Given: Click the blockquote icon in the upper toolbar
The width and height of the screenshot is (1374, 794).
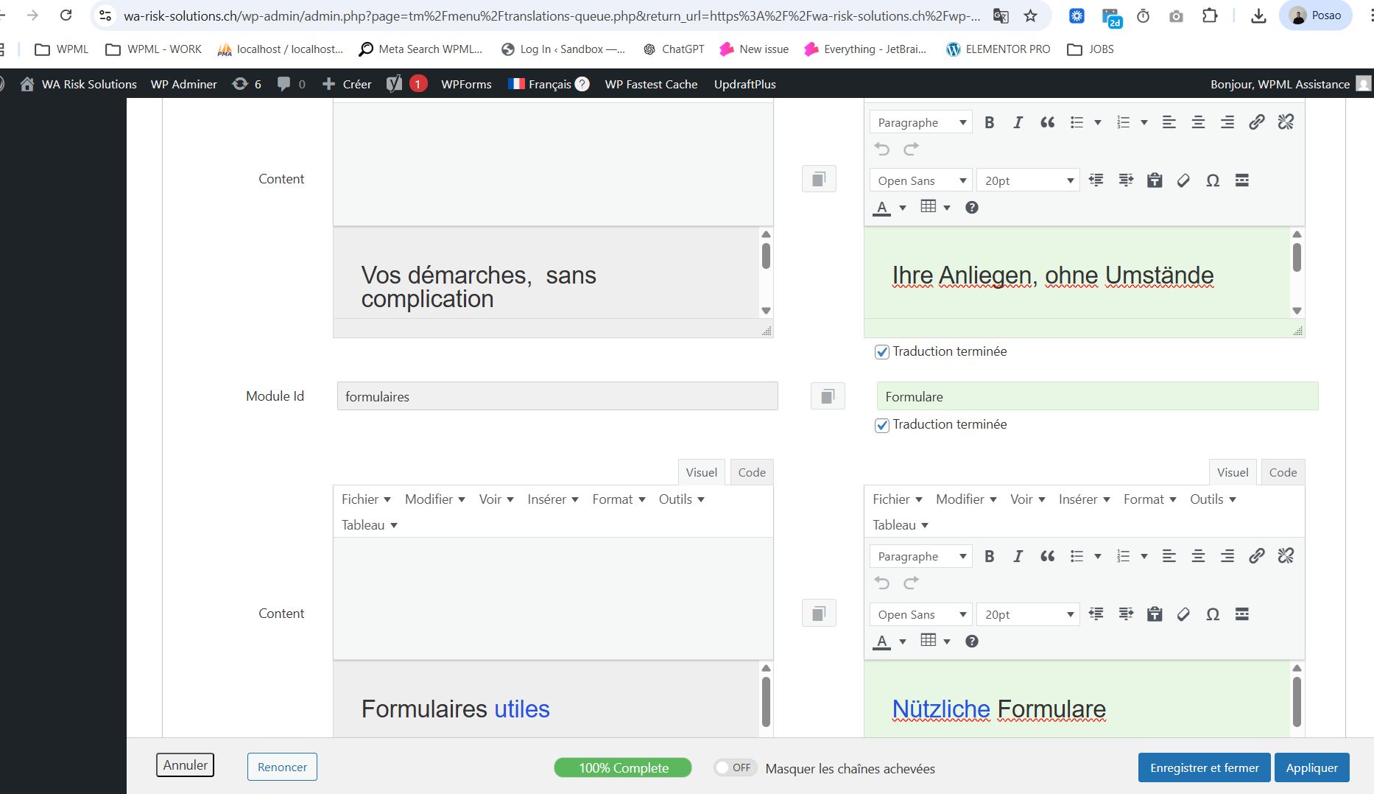Looking at the screenshot, I should (x=1047, y=122).
